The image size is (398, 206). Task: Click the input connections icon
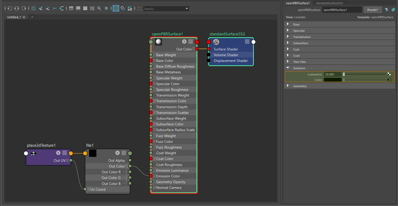[x=9, y=9]
